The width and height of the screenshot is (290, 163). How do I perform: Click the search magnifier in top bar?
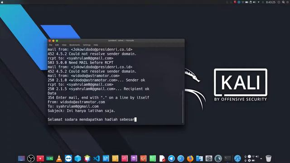[x=283, y=2]
